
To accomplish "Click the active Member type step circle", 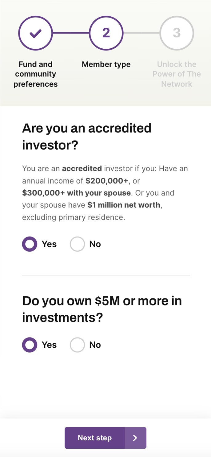I will pos(106,33).
